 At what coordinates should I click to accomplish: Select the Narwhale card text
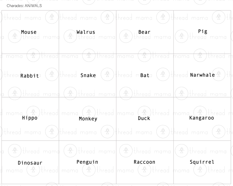[x=202, y=75]
